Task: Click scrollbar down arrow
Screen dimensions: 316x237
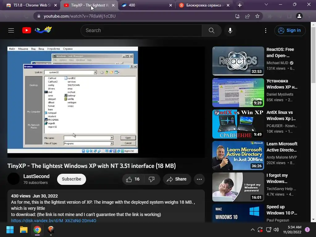Action: click(313, 219)
